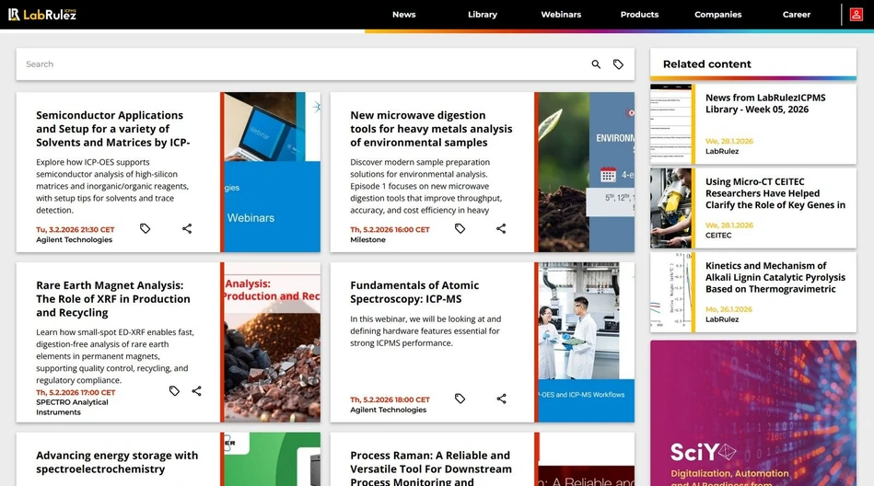Share the Fundamentals of Atomic Spectroscopy webinar
Viewport: 874px width, 486px height.
click(x=501, y=399)
